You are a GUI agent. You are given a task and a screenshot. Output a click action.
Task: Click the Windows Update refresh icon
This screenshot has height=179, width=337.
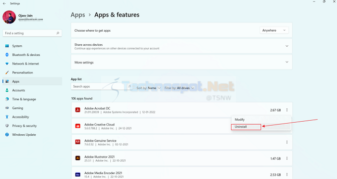[x=7, y=135]
